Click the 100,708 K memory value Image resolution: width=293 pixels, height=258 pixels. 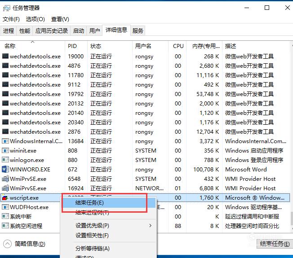point(206,170)
